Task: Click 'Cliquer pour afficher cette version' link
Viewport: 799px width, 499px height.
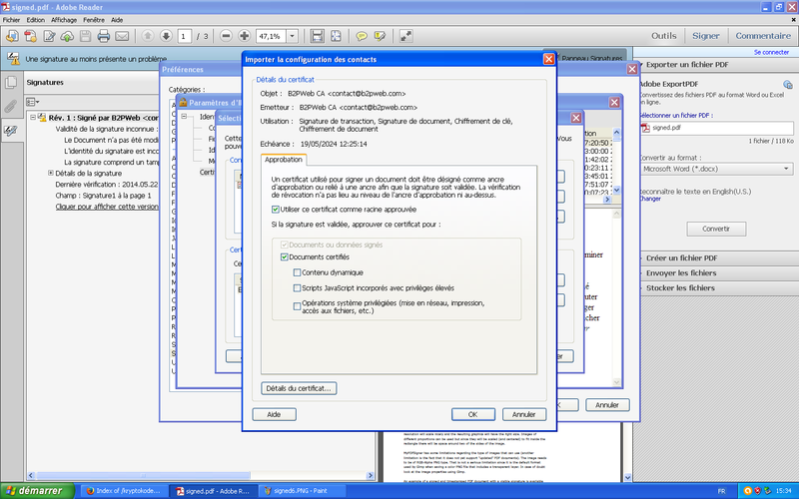Action: [107, 207]
